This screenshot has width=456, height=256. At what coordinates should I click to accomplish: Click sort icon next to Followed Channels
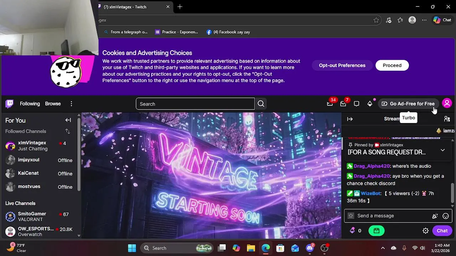pyautogui.click(x=68, y=132)
